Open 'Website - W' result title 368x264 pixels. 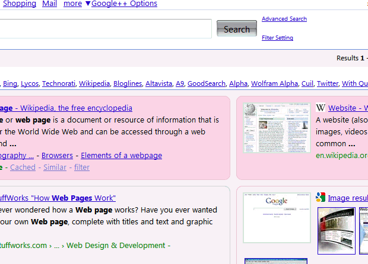348,108
